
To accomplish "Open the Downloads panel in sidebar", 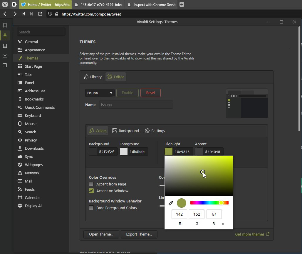I will click(5, 36).
